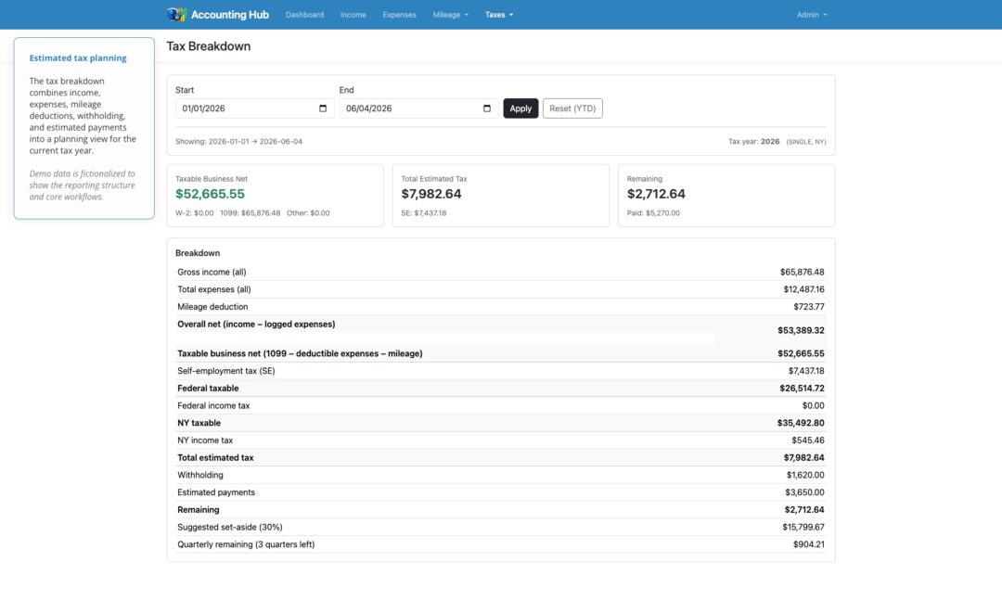Click the set-aside value $15,799.67

coord(803,527)
